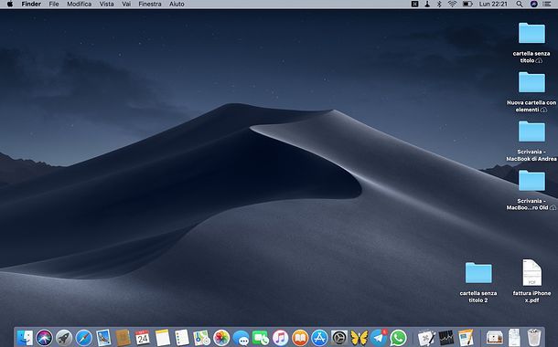Image resolution: width=558 pixels, height=347 pixels.
Task: Open Reminders list icon in Dock
Action: [182, 337]
